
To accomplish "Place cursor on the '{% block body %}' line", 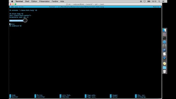I will coord(16,14).
